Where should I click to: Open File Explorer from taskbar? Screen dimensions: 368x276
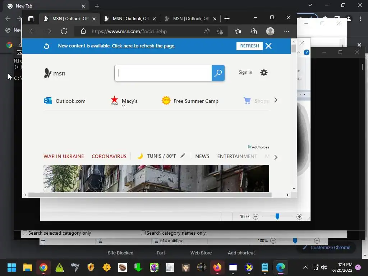pyautogui.click(x=27, y=267)
